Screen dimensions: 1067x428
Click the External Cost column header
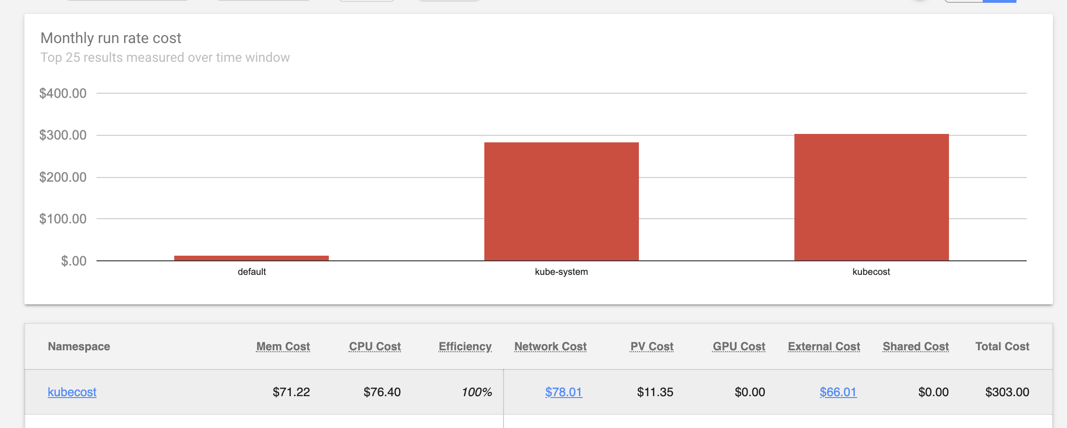coord(824,347)
